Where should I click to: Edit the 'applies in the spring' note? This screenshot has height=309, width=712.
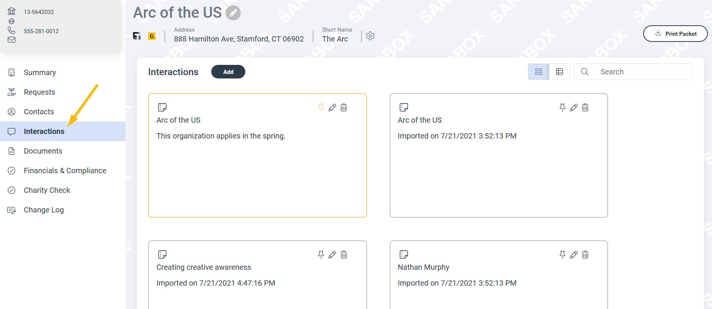(x=332, y=108)
